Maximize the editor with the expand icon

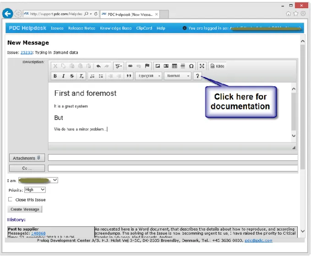click(202, 66)
